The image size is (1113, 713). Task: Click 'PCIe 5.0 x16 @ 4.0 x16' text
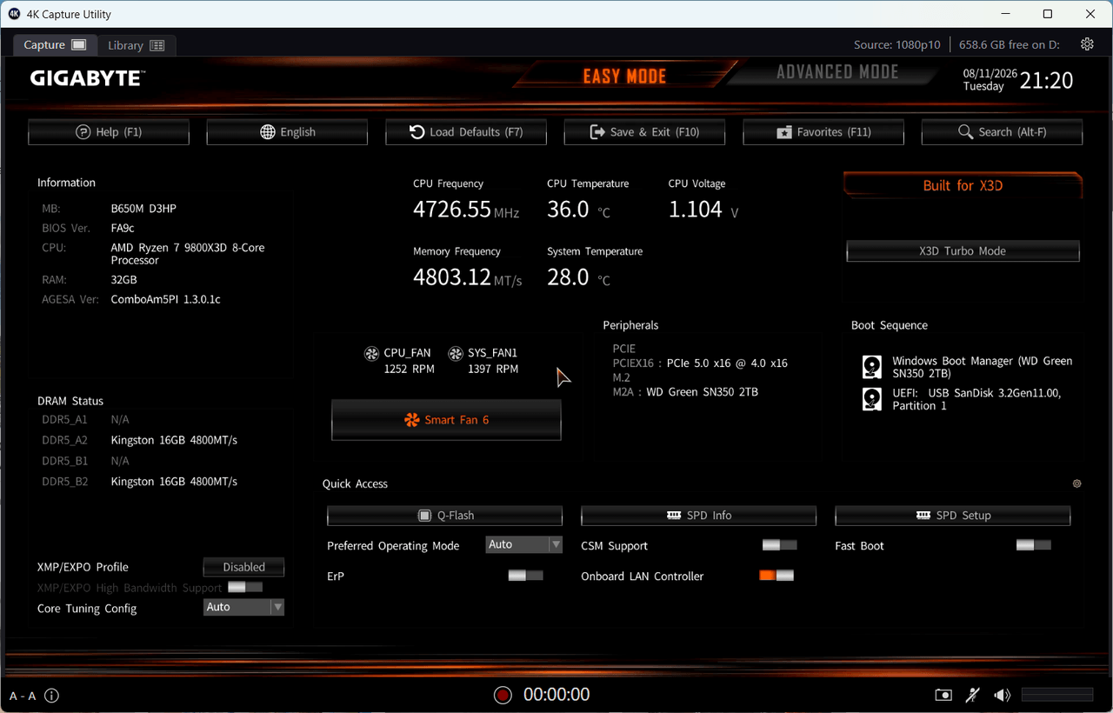(727, 363)
